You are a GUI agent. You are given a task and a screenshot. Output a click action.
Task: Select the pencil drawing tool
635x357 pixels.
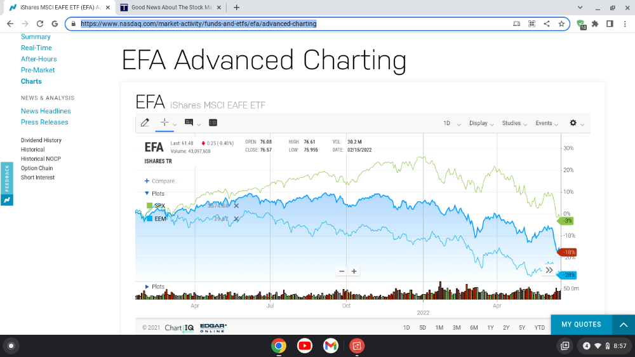[x=145, y=123]
